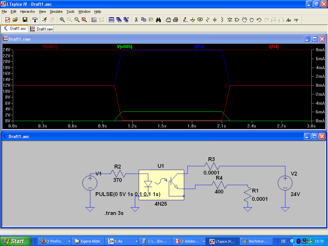Switch to the Draft1.asc tab
The width and height of the screenshot is (328, 246).
click(15, 29)
